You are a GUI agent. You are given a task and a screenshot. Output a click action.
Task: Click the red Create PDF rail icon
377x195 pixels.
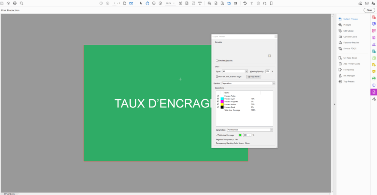click(374, 17)
